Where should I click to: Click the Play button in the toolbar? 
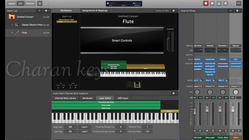pyautogui.click(x=212, y=3)
